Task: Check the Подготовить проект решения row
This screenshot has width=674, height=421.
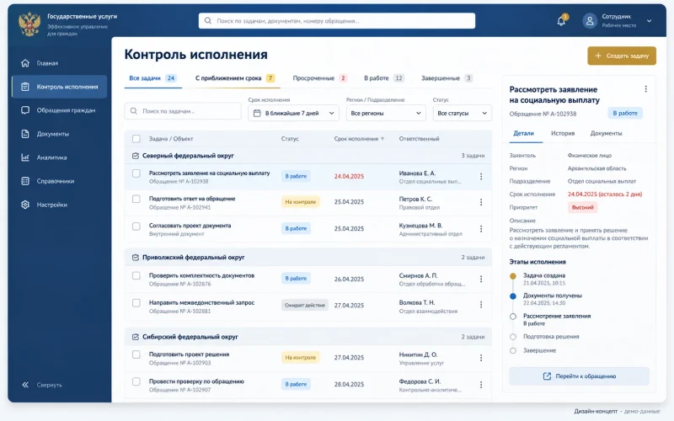Action: tap(136, 354)
